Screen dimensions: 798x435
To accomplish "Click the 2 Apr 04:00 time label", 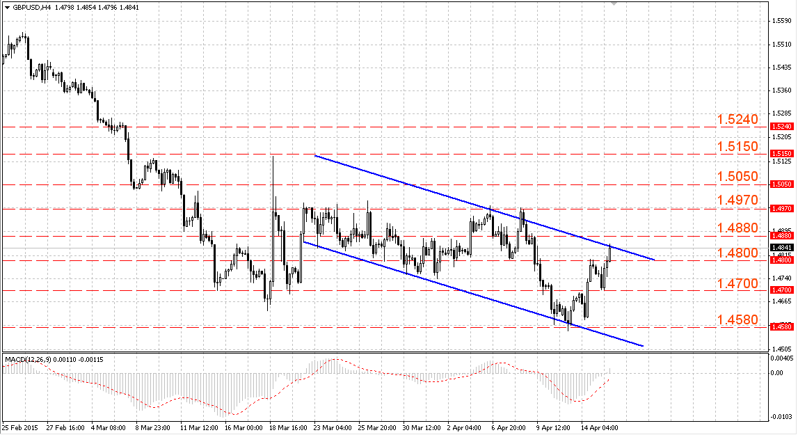I will 464,428.
